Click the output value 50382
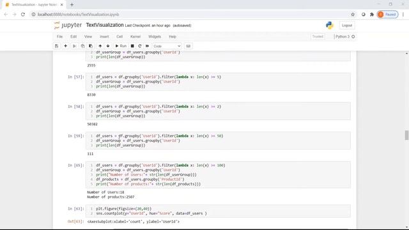Viewport: 409px width, 230px height. 92,124
